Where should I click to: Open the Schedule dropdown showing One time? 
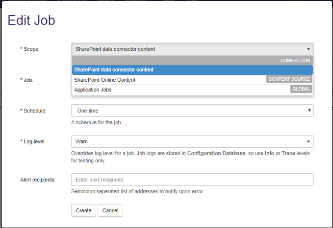[x=186, y=111]
